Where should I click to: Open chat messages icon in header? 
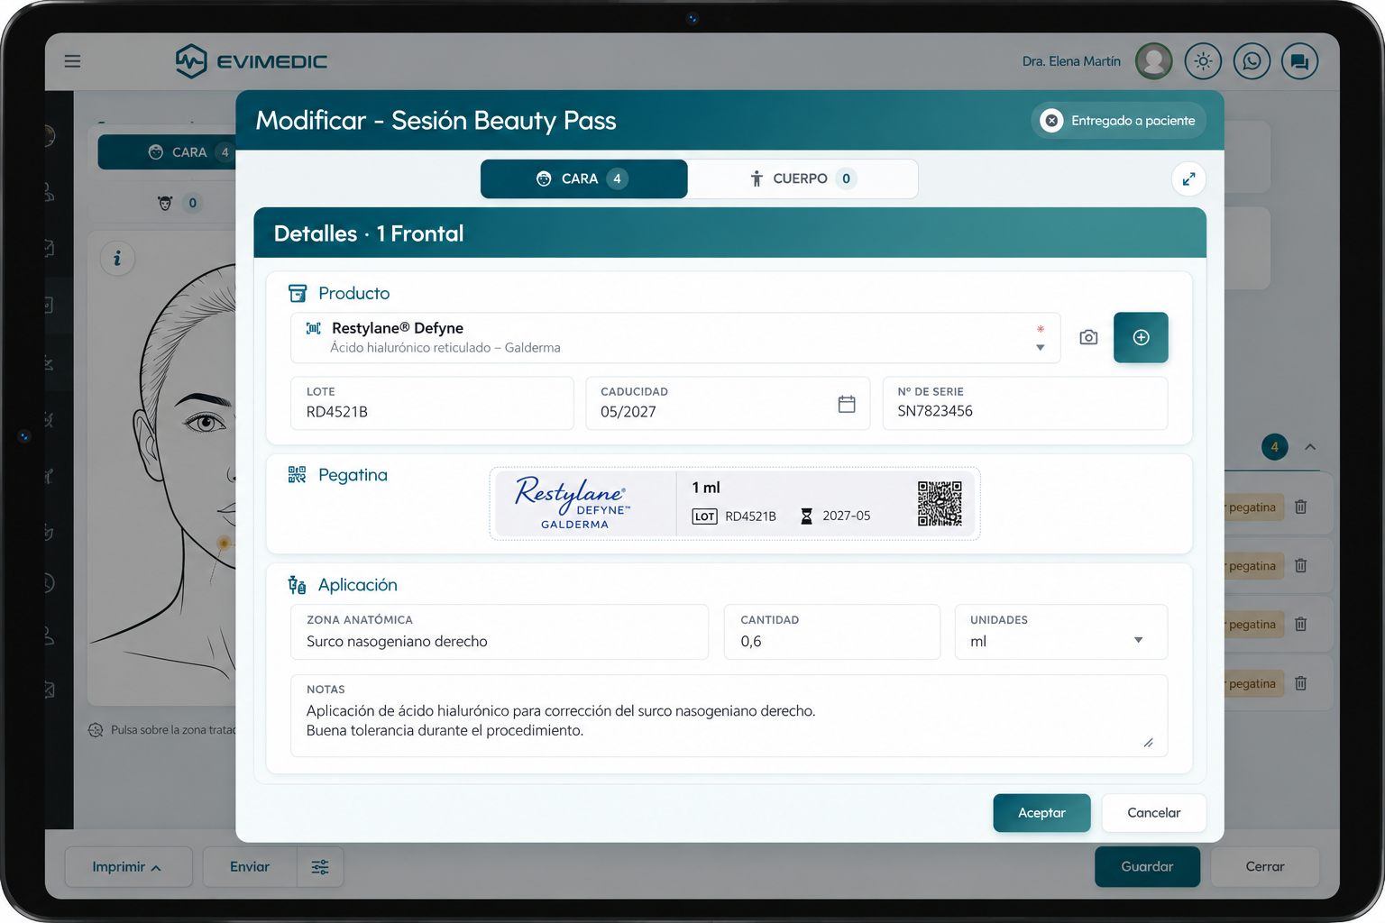(x=1299, y=61)
